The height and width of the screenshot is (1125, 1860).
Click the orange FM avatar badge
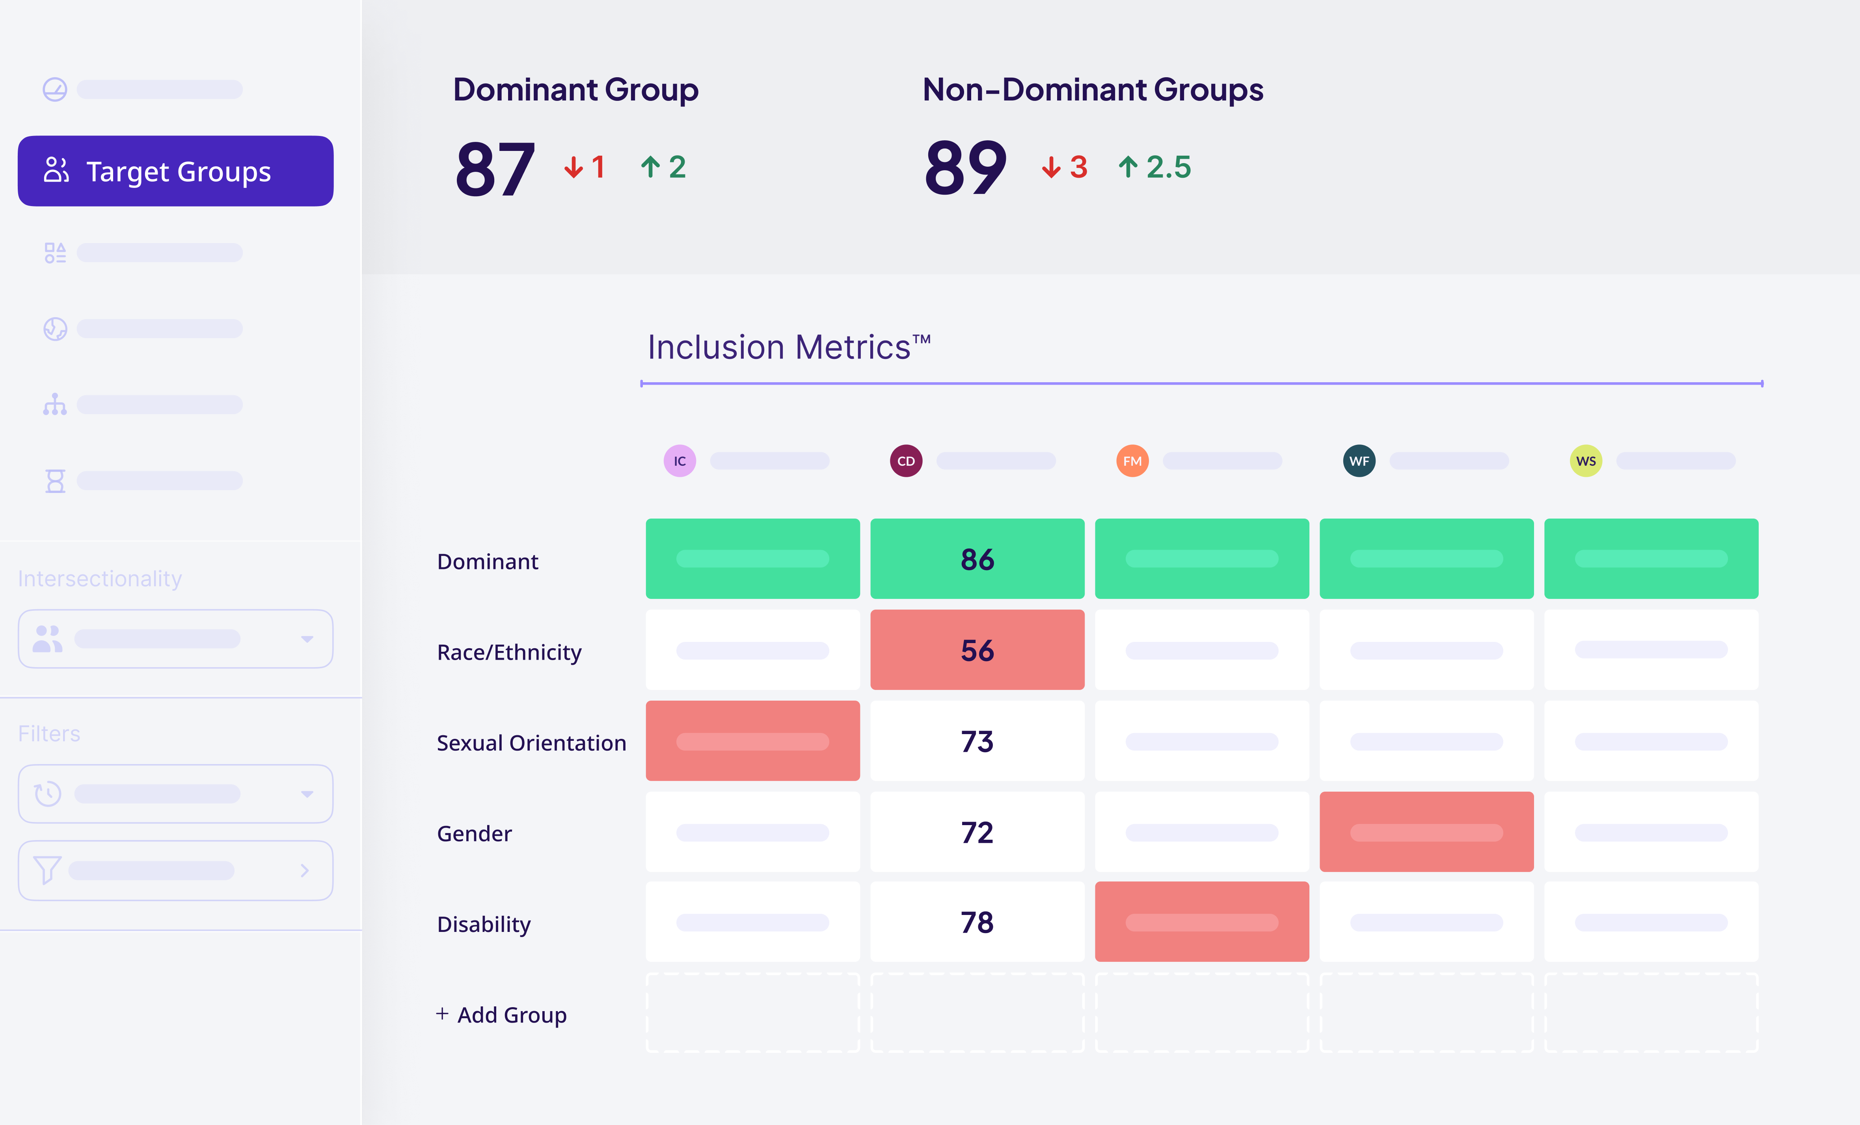click(x=1132, y=461)
